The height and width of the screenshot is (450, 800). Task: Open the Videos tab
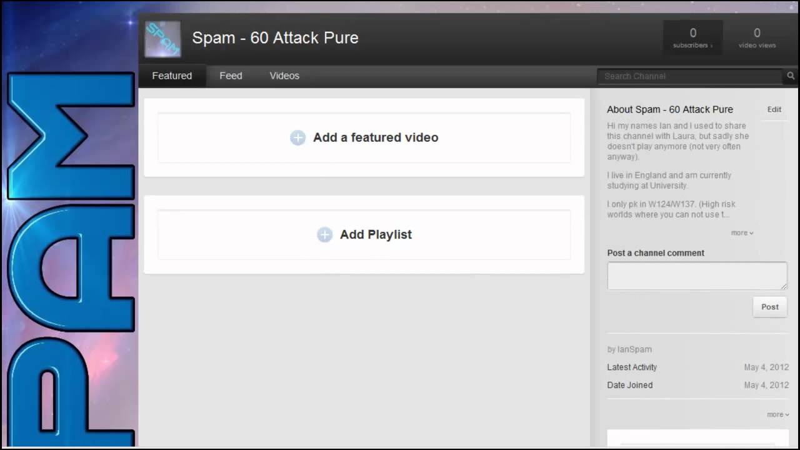click(x=284, y=76)
